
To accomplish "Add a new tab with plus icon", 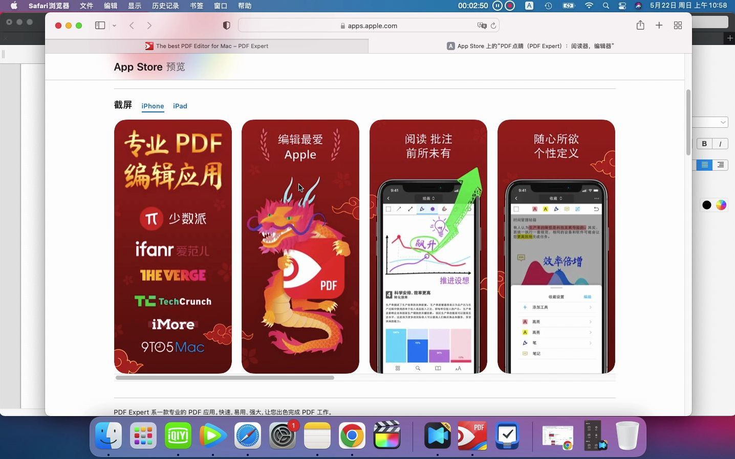I will coord(659,26).
